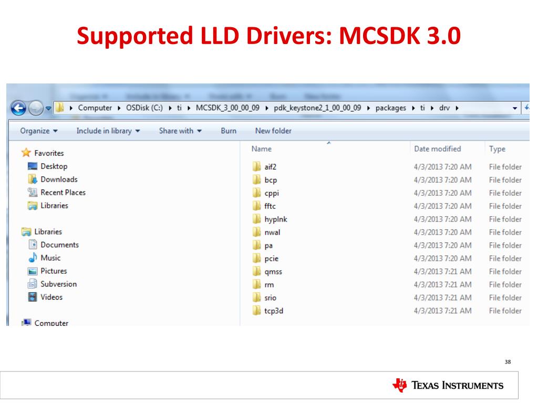Select the 'hyplnk' folder name

pos(276,219)
